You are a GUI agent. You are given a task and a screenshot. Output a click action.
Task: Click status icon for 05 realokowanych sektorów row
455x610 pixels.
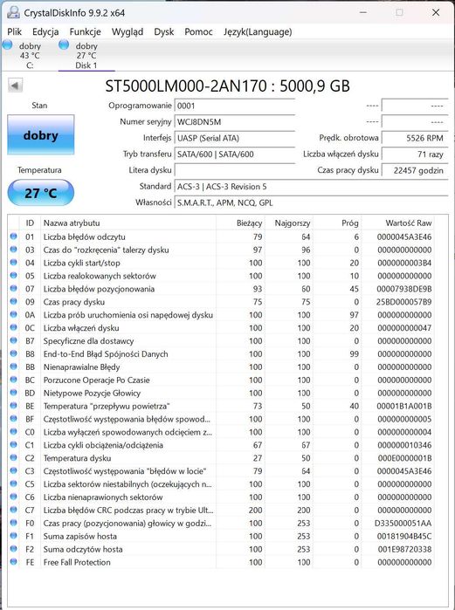click(14, 276)
